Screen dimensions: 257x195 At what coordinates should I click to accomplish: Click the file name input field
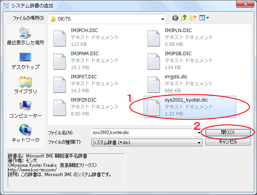(143, 132)
